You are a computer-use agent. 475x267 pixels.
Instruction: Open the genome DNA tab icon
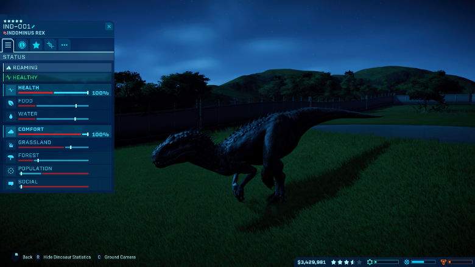50,45
